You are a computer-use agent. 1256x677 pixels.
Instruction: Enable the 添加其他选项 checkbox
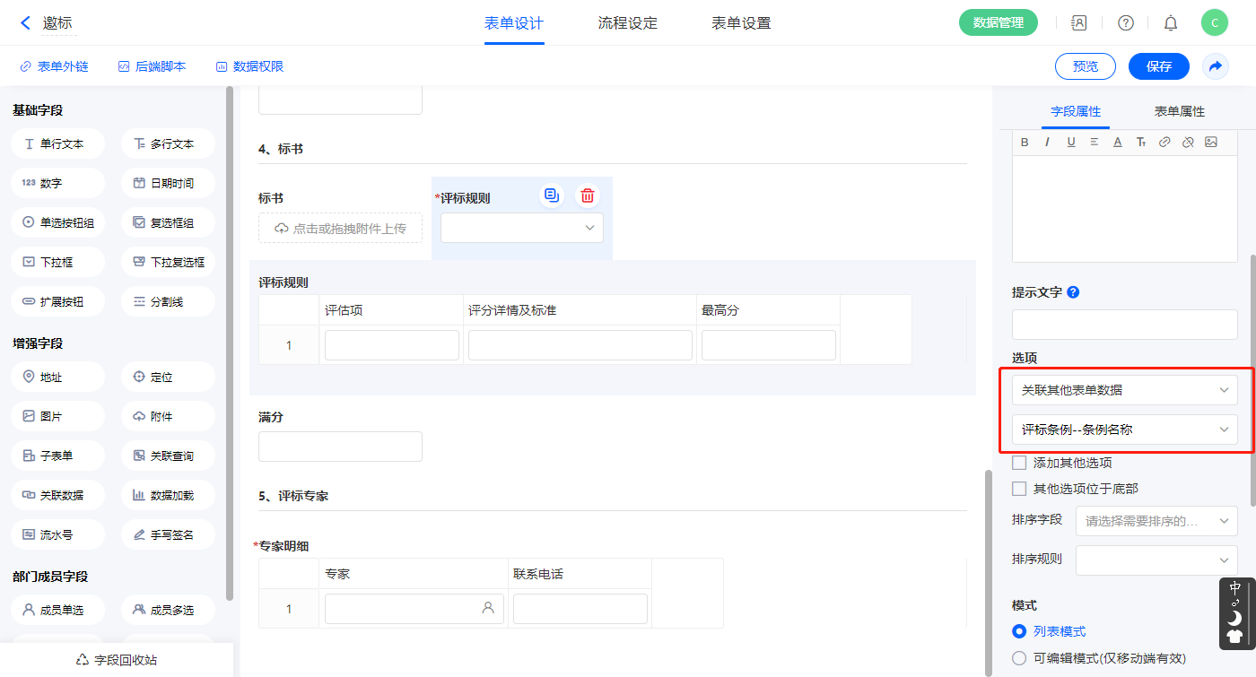click(x=1019, y=463)
